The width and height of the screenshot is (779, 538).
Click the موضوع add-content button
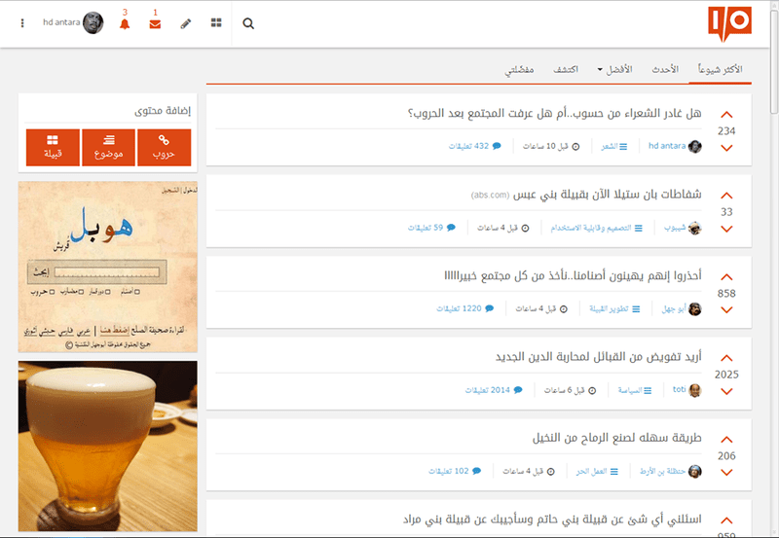pos(108,147)
